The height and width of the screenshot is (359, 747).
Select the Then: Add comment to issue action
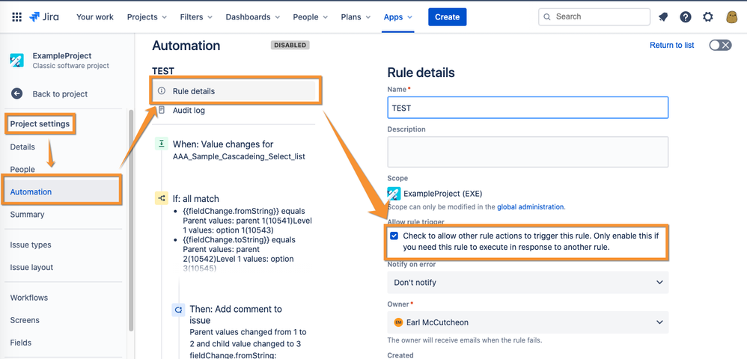coord(236,314)
